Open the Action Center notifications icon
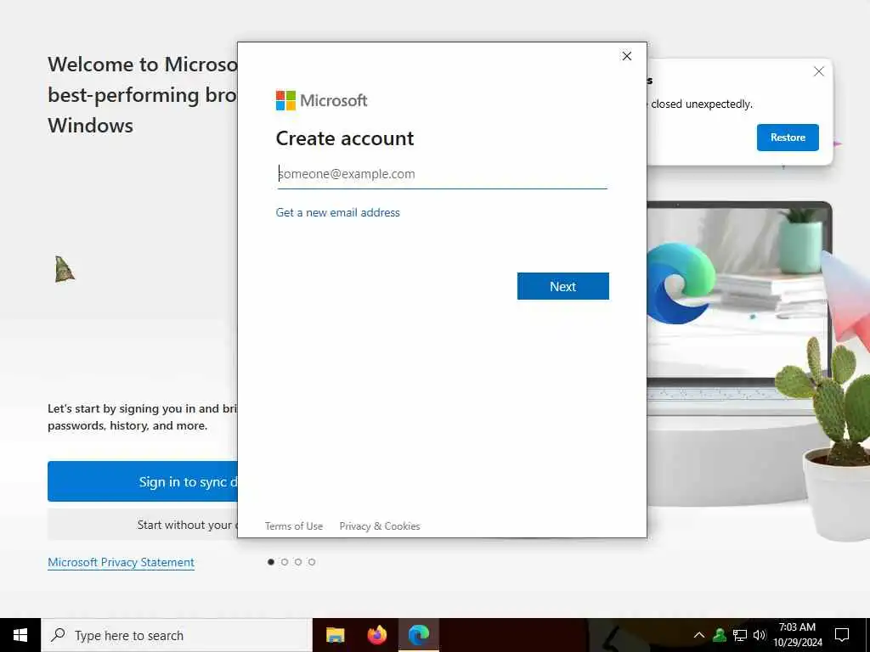 842,635
